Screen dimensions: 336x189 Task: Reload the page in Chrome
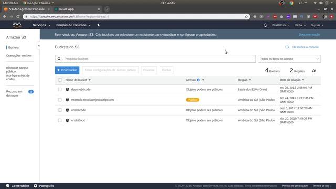coord(18,16)
